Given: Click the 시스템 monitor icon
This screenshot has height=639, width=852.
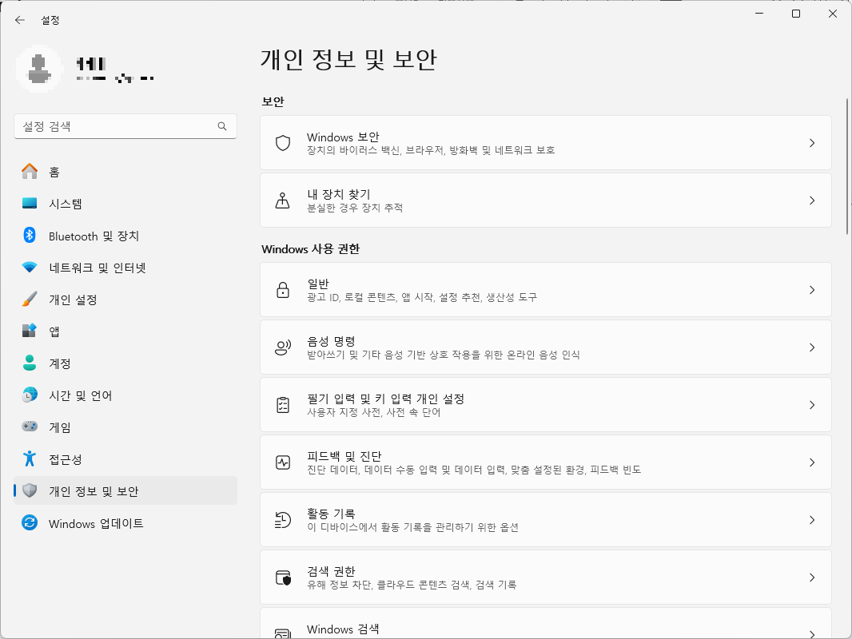Looking at the screenshot, I should tap(30, 204).
